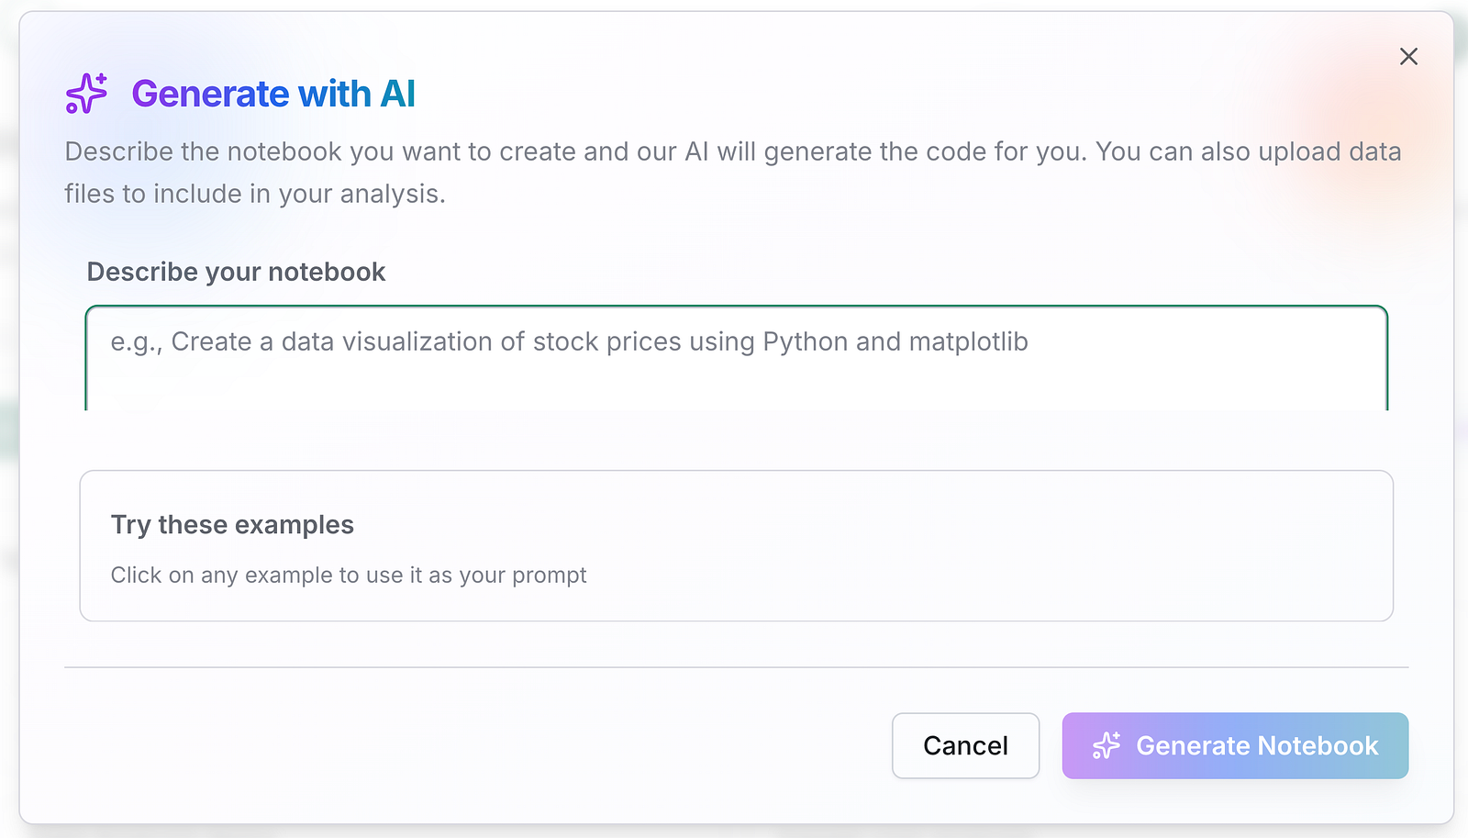The width and height of the screenshot is (1468, 838).
Task: Click the word "matplotlib" in the placeholder
Action: 968,341
